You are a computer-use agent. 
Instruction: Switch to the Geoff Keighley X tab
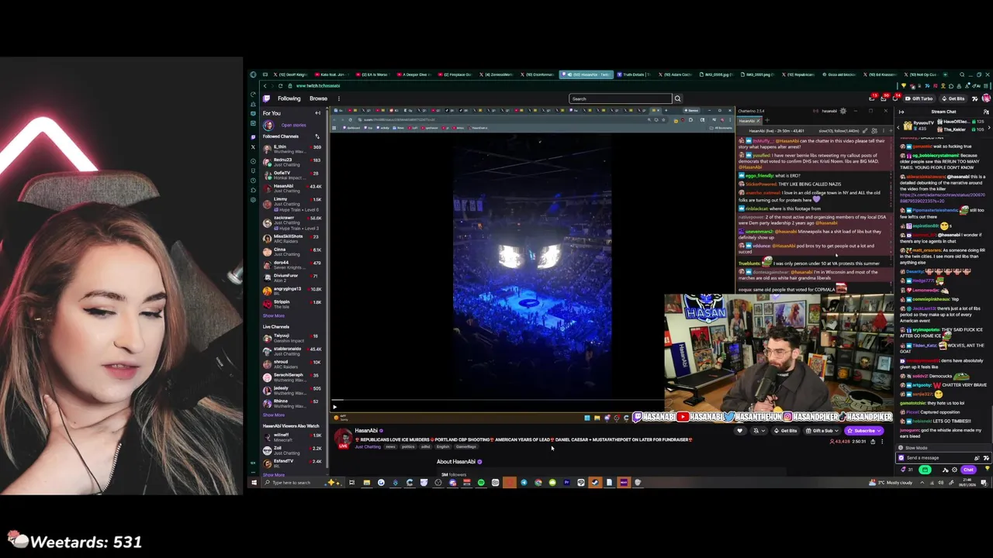290,74
